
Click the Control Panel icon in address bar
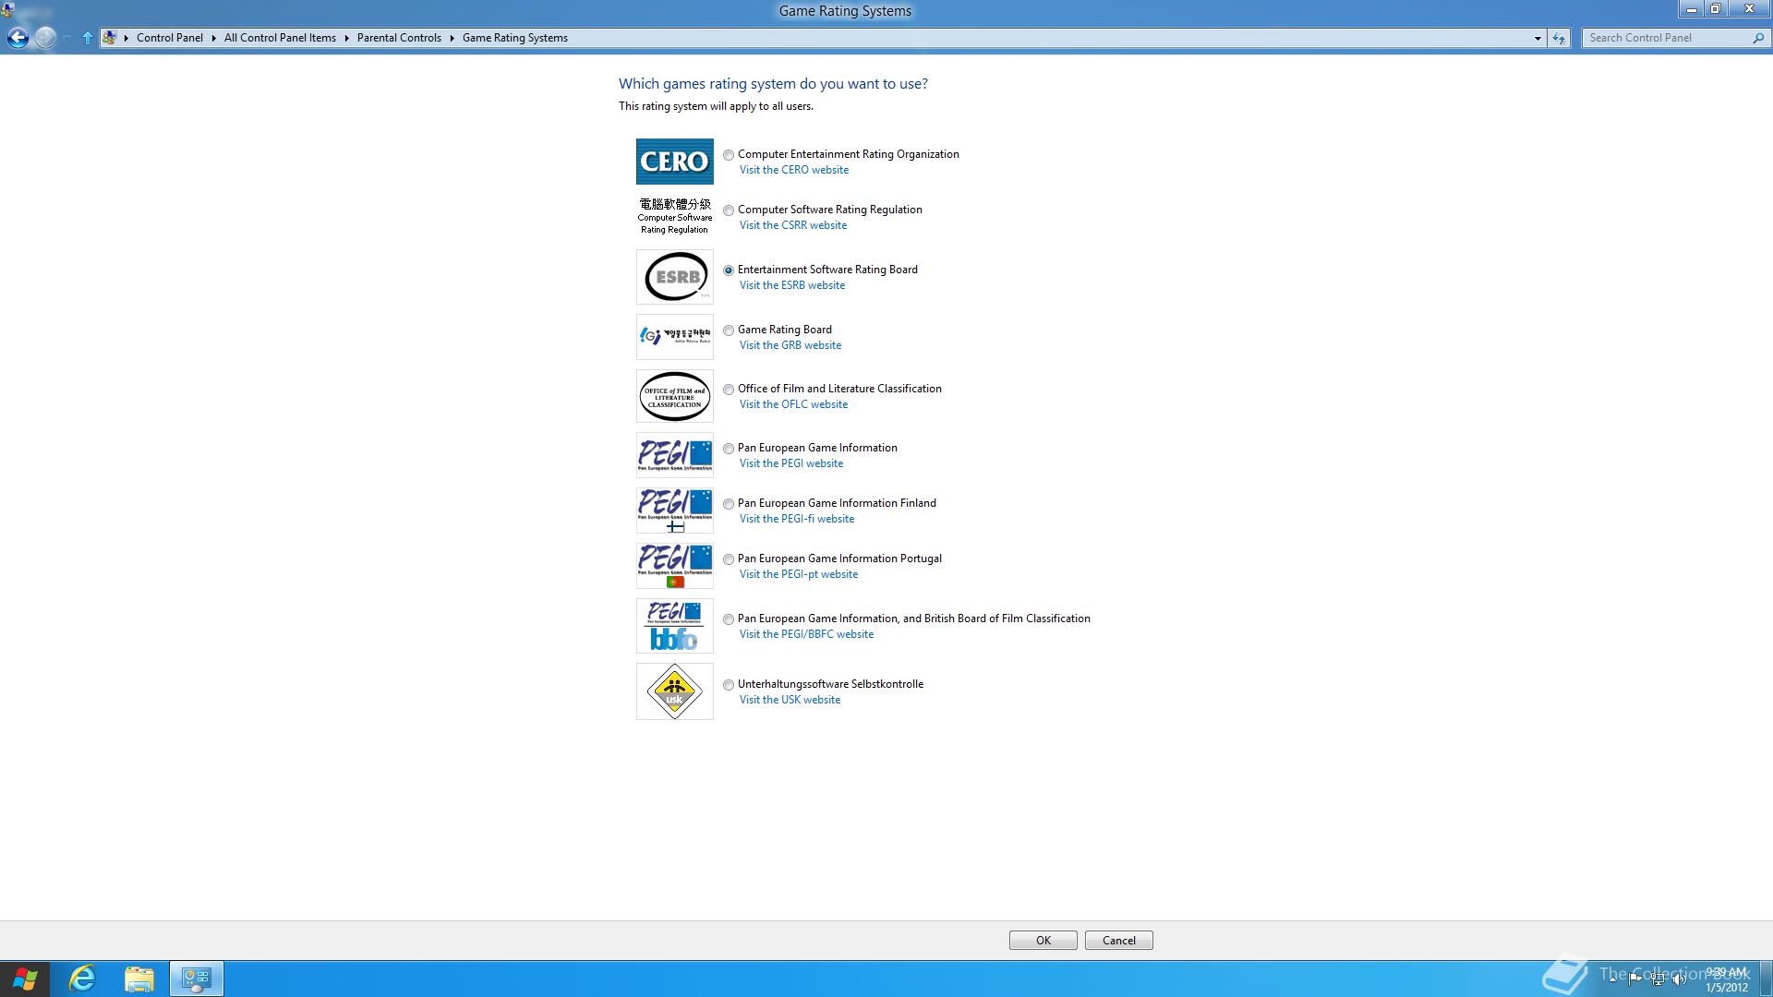pos(110,38)
